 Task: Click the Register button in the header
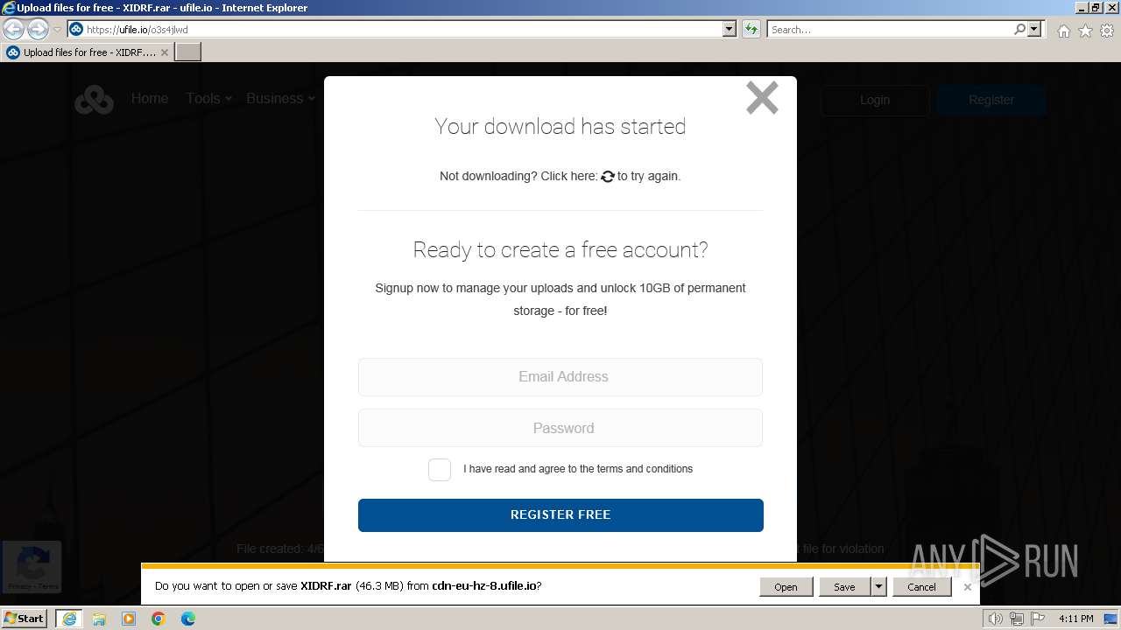coord(991,100)
